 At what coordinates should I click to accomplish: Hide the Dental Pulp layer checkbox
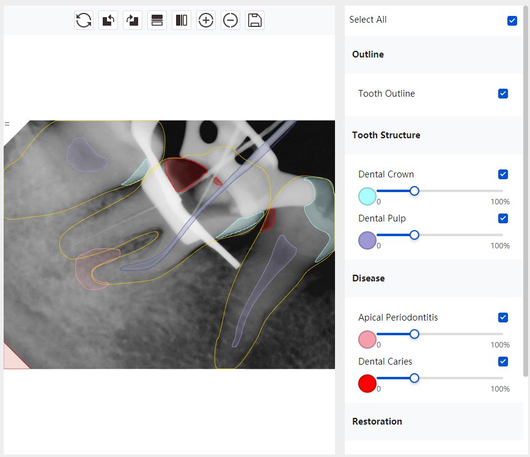point(503,218)
